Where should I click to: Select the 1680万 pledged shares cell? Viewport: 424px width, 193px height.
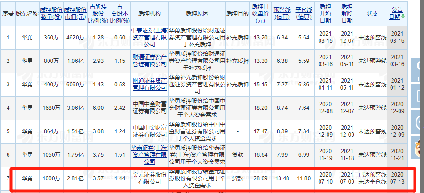tap(51, 108)
